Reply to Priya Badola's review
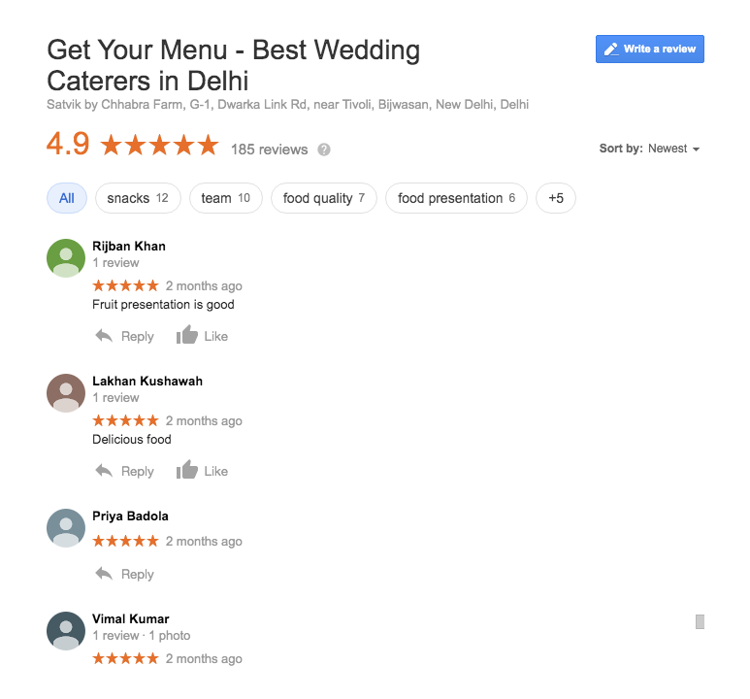 point(125,574)
